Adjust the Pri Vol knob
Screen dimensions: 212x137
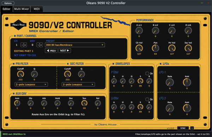pyautogui.click(x=172, y=48)
